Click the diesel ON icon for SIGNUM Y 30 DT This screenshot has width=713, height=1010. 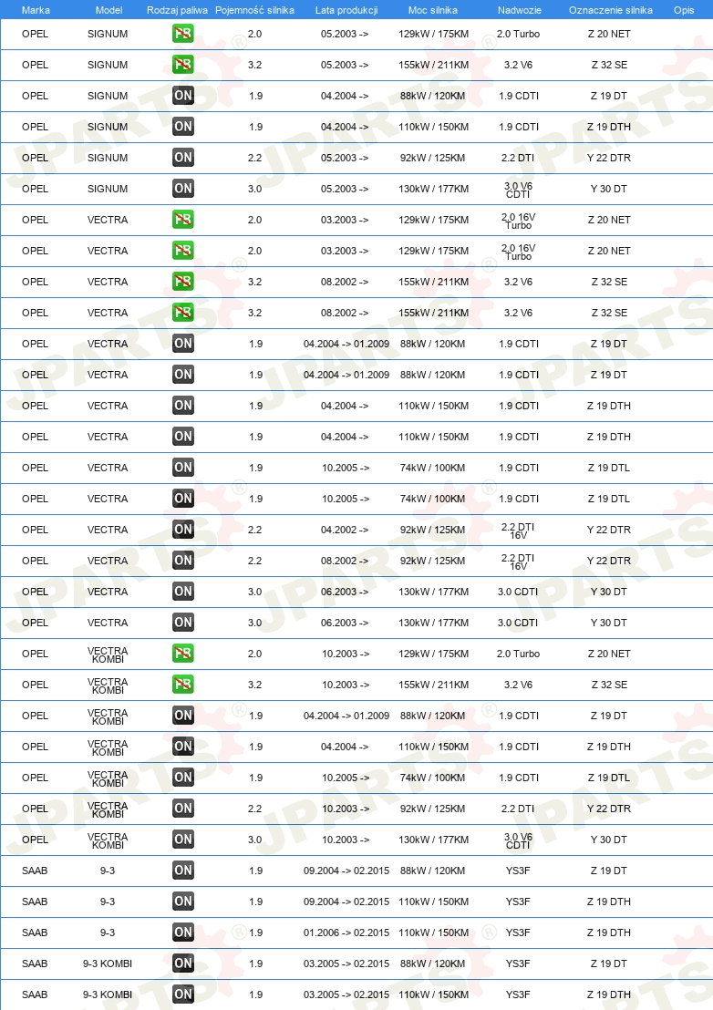pos(183,188)
